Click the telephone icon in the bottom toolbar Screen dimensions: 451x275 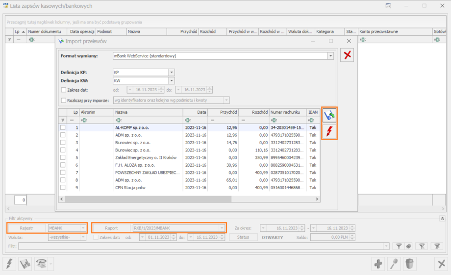click(x=41, y=264)
